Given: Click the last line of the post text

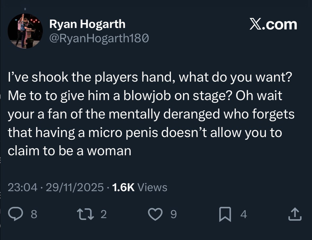Looking at the screenshot, I should pyautogui.click(x=70, y=151).
